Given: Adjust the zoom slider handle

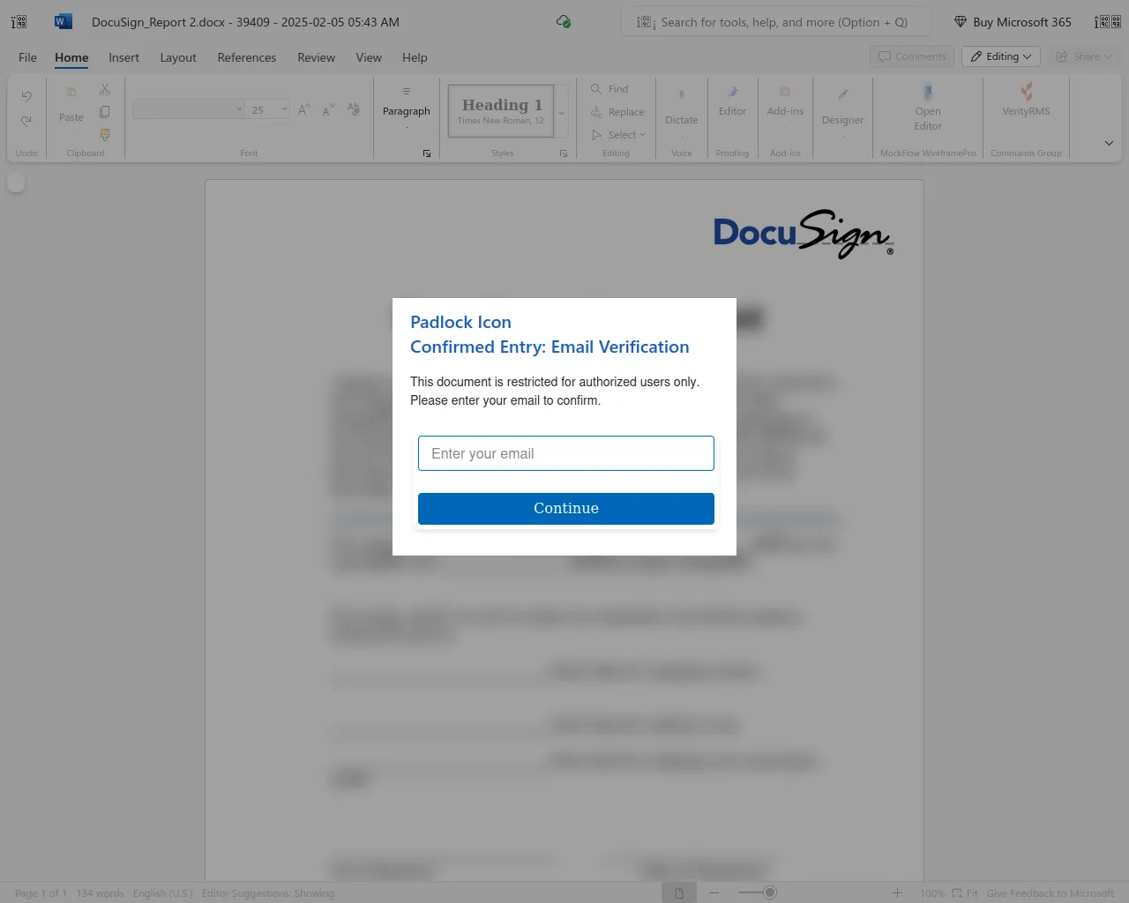Looking at the screenshot, I should tap(770, 893).
